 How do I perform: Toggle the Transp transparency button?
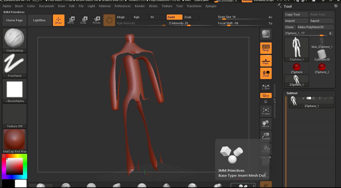[266, 174]
